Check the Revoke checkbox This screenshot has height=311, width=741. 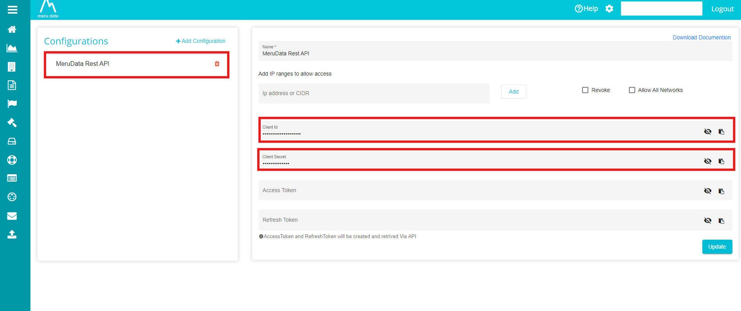[x=585, y=90]
